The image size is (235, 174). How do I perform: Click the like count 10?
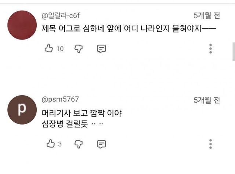click(x=60, y=49)
